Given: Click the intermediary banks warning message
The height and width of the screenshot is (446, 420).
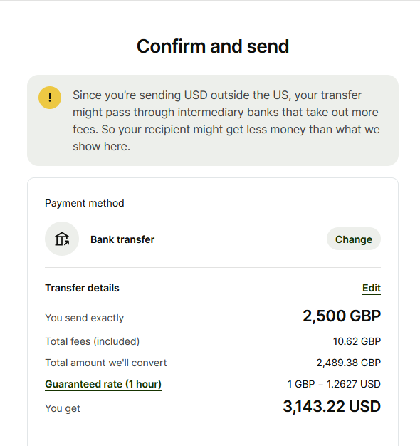Looking at the screenshot, I should point(226,120).
